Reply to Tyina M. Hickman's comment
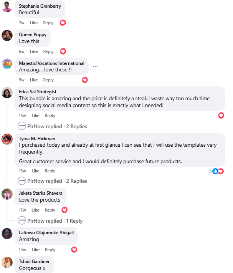This screenshot has width=233, height=273. [50, 171]
